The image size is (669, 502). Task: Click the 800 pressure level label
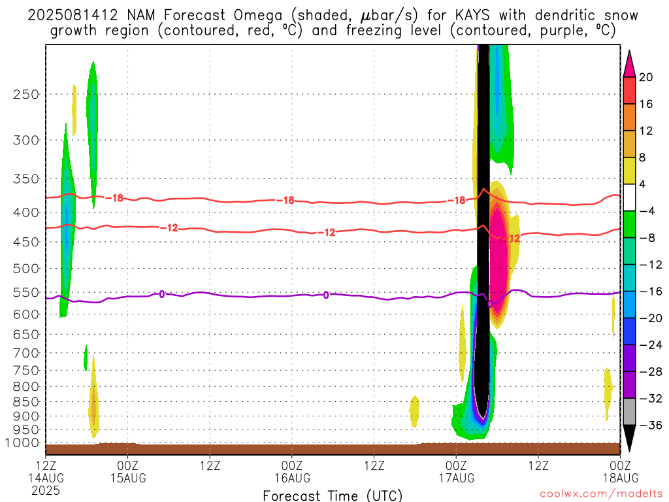[x=26, y=387]
